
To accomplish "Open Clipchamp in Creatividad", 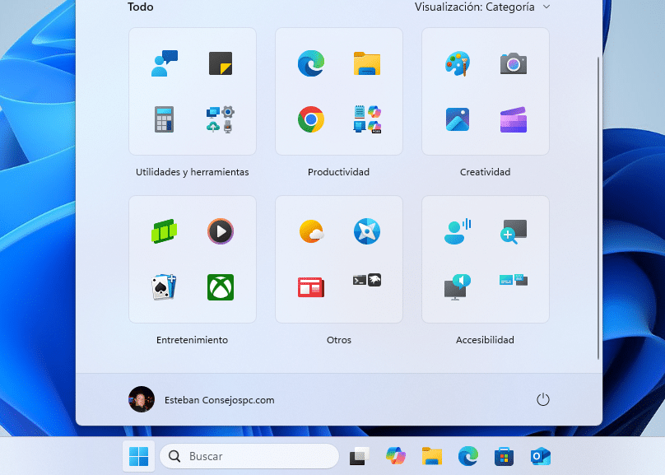I will pyautogui.click(x=514, y=120).
